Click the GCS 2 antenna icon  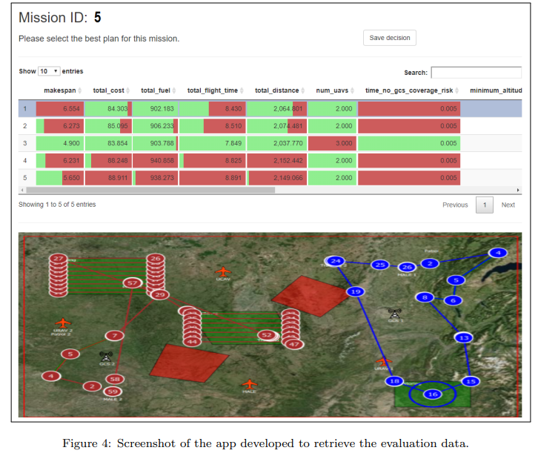106,357
